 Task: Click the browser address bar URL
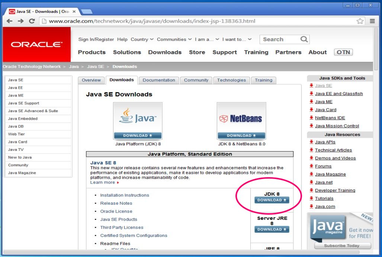pyautogui.click(x=152, y=21)
